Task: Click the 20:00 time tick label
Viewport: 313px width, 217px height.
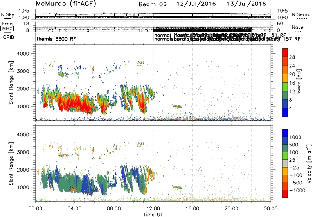Action: tap(232, 209)
